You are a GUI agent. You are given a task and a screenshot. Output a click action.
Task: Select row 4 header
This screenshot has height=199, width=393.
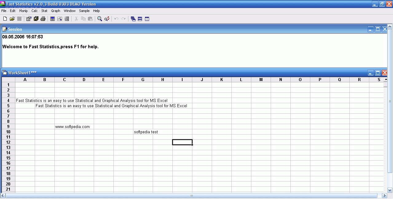click(8, 100)
